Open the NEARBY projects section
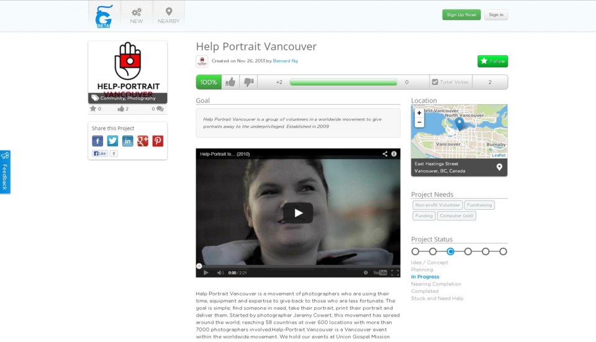 pos(168,16)
